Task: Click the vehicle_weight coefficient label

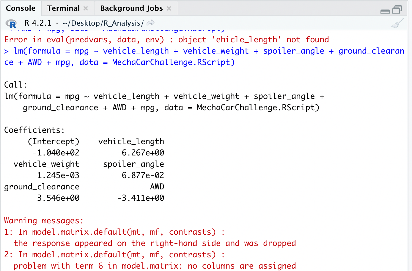Action: 46,164
